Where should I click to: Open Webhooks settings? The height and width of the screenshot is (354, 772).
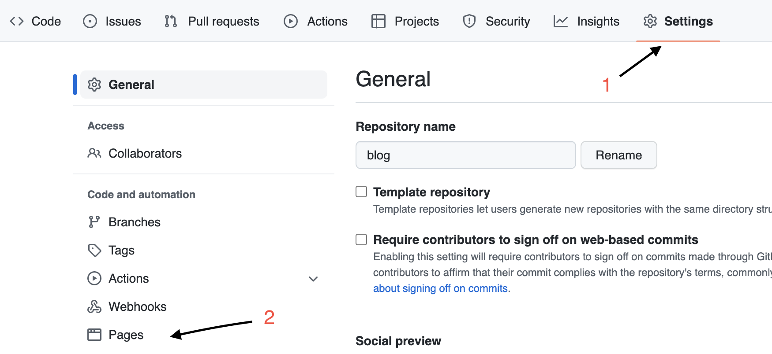[x=138, y=306]
